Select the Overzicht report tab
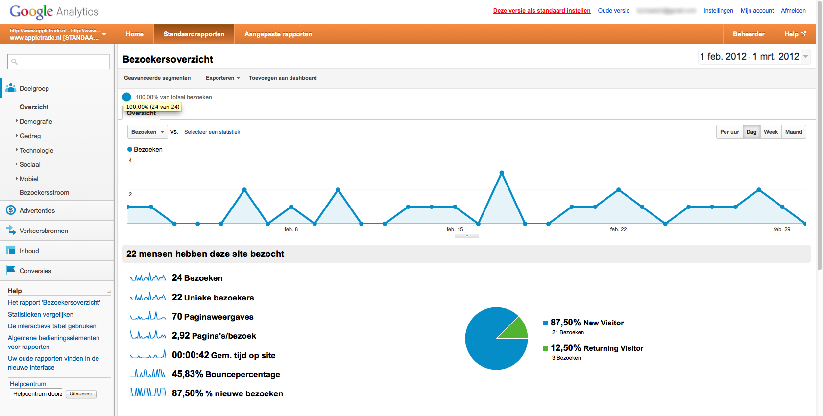Viewport: 823px width, 416px height. pos(141,114)
